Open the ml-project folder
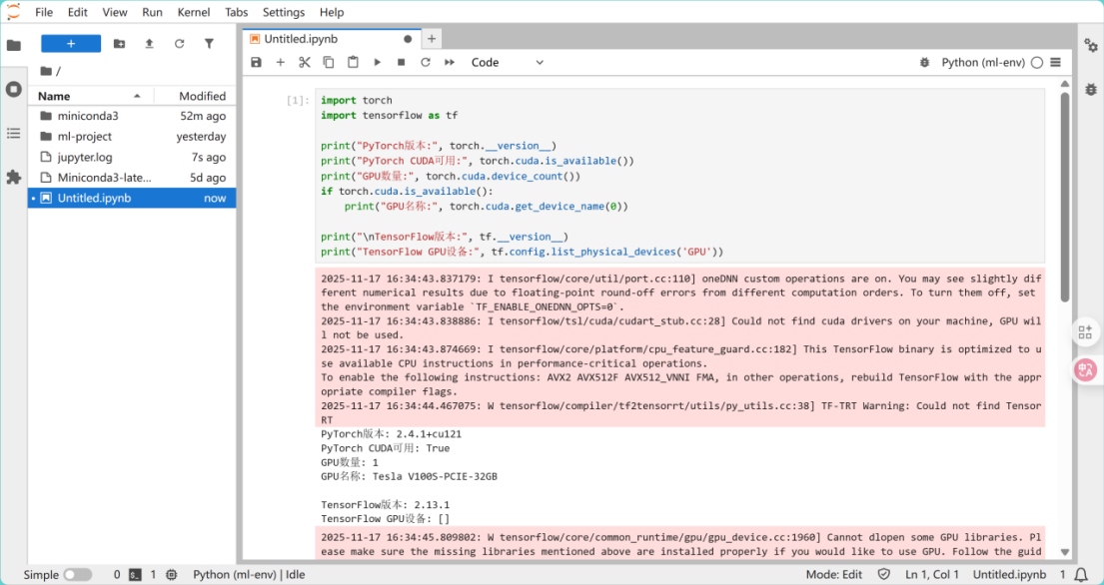Image resolution: width=1104 pixels, height=585 pixels. [85, 137]
